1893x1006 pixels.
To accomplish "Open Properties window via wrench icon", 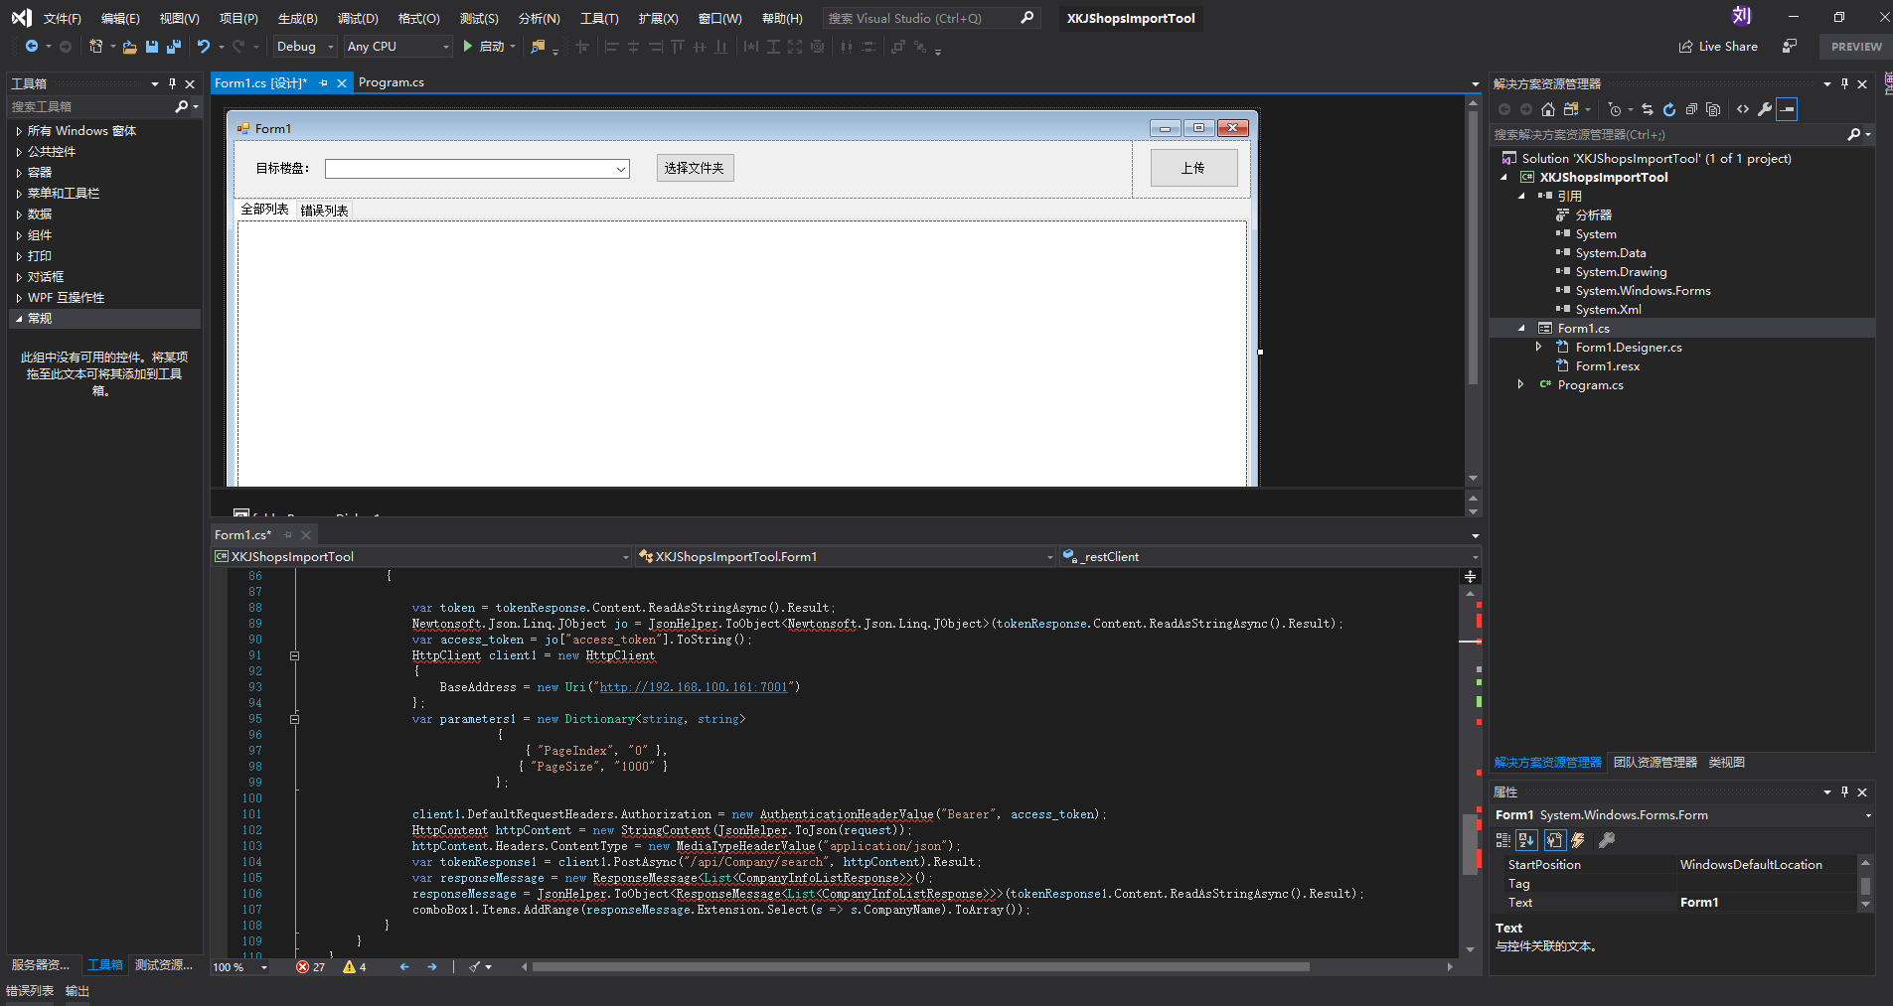I will 1765,109.
